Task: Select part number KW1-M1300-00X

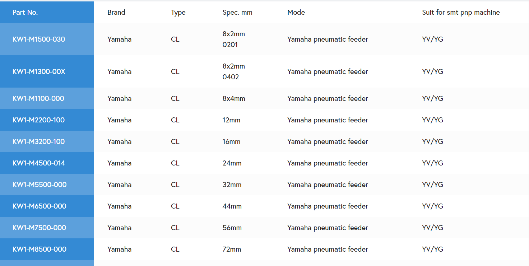Action: click(39, 71)
